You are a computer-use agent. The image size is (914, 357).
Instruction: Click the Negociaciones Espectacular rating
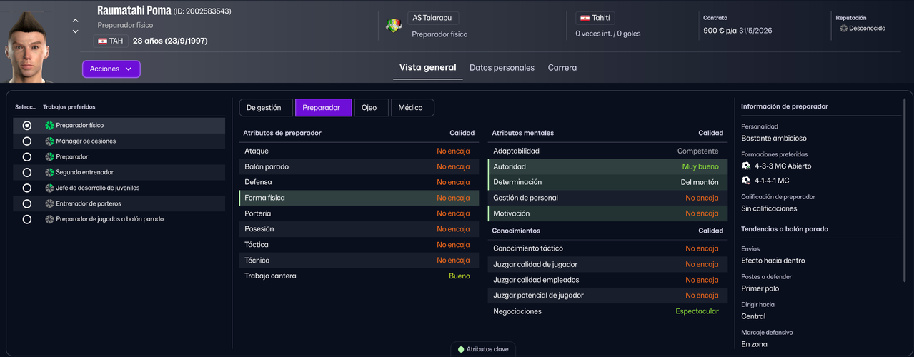click(x=697, y=311)
